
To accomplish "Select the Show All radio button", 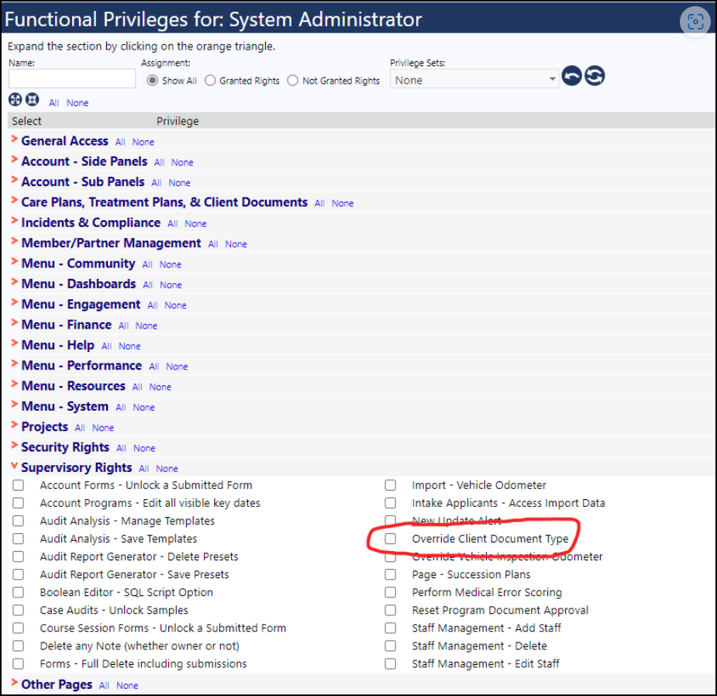I will [x=152, y=81].
